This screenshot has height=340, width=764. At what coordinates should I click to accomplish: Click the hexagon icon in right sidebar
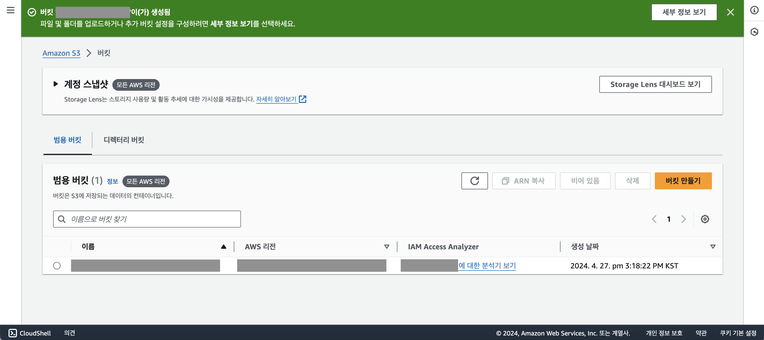click(754, 32)
